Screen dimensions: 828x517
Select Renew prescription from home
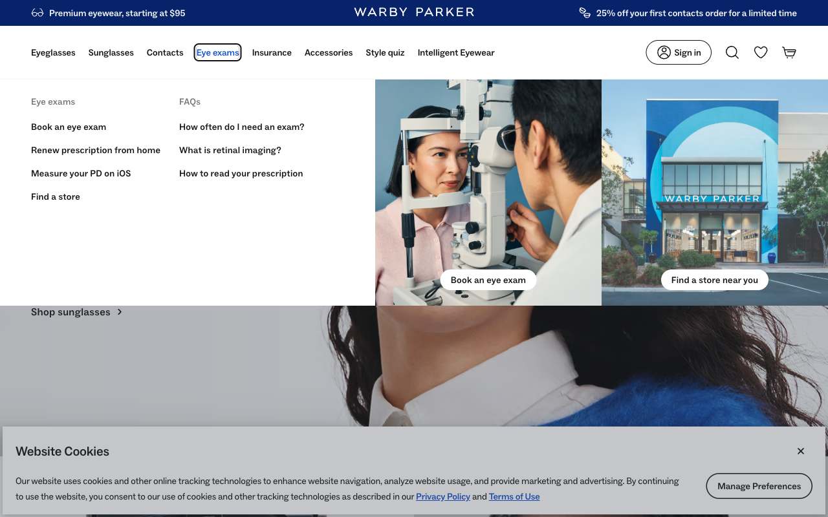(x=96, y=150)
